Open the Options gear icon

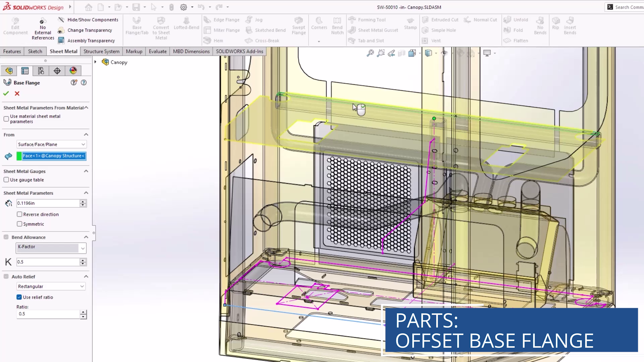pyautogui.click(x=183, y=7)
